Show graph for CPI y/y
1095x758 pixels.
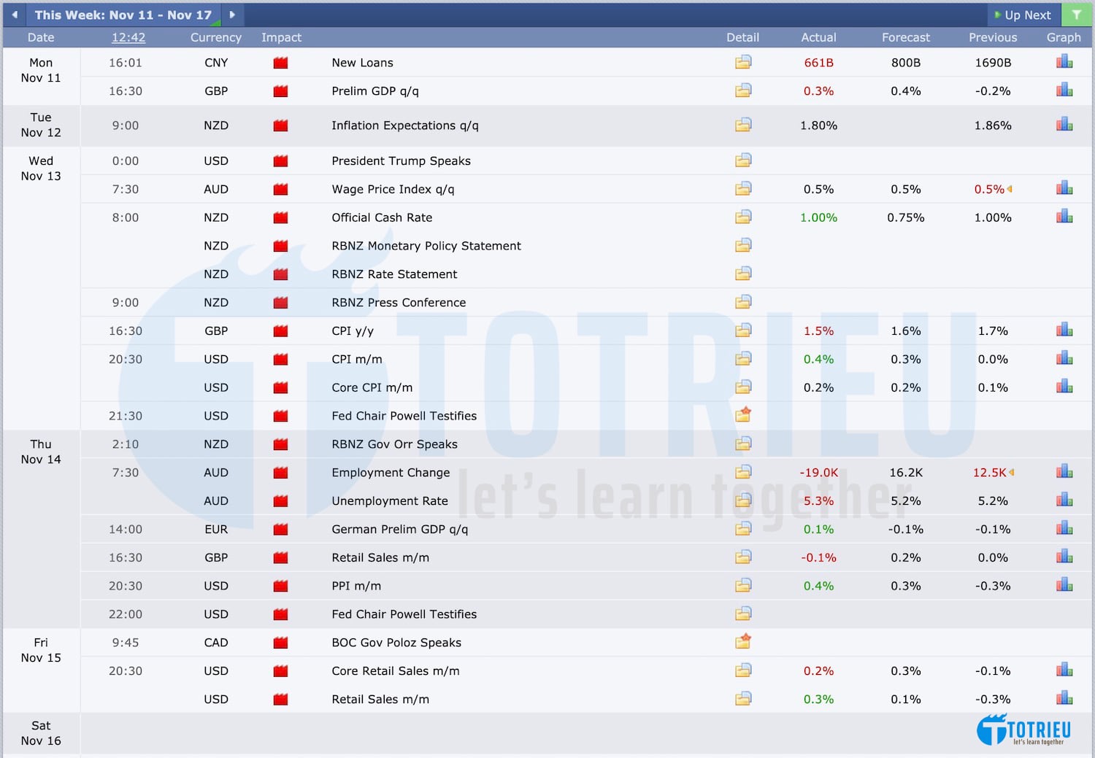[x=1064, y=330]
